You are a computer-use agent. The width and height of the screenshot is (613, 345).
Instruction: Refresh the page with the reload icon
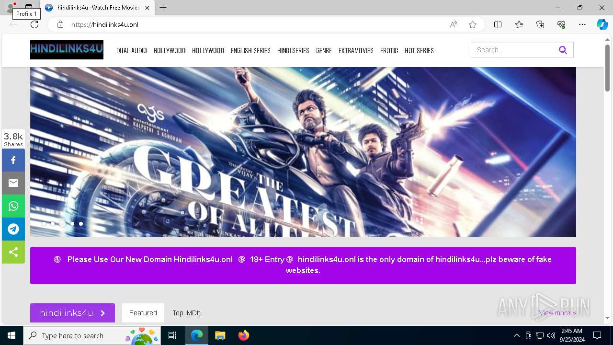tap(34, 24)
